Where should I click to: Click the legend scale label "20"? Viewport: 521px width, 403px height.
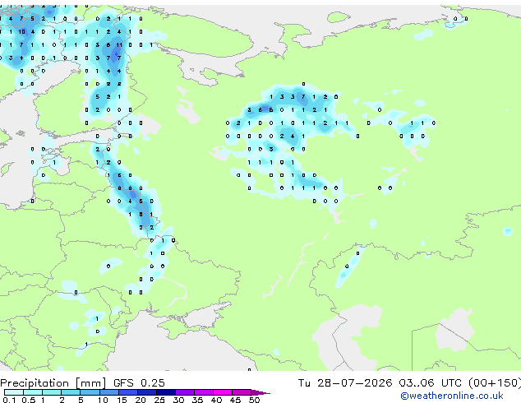coord(141,400)
